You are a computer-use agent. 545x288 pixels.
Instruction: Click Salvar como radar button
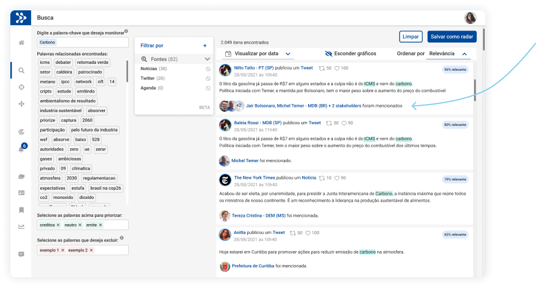pos(452,37)
